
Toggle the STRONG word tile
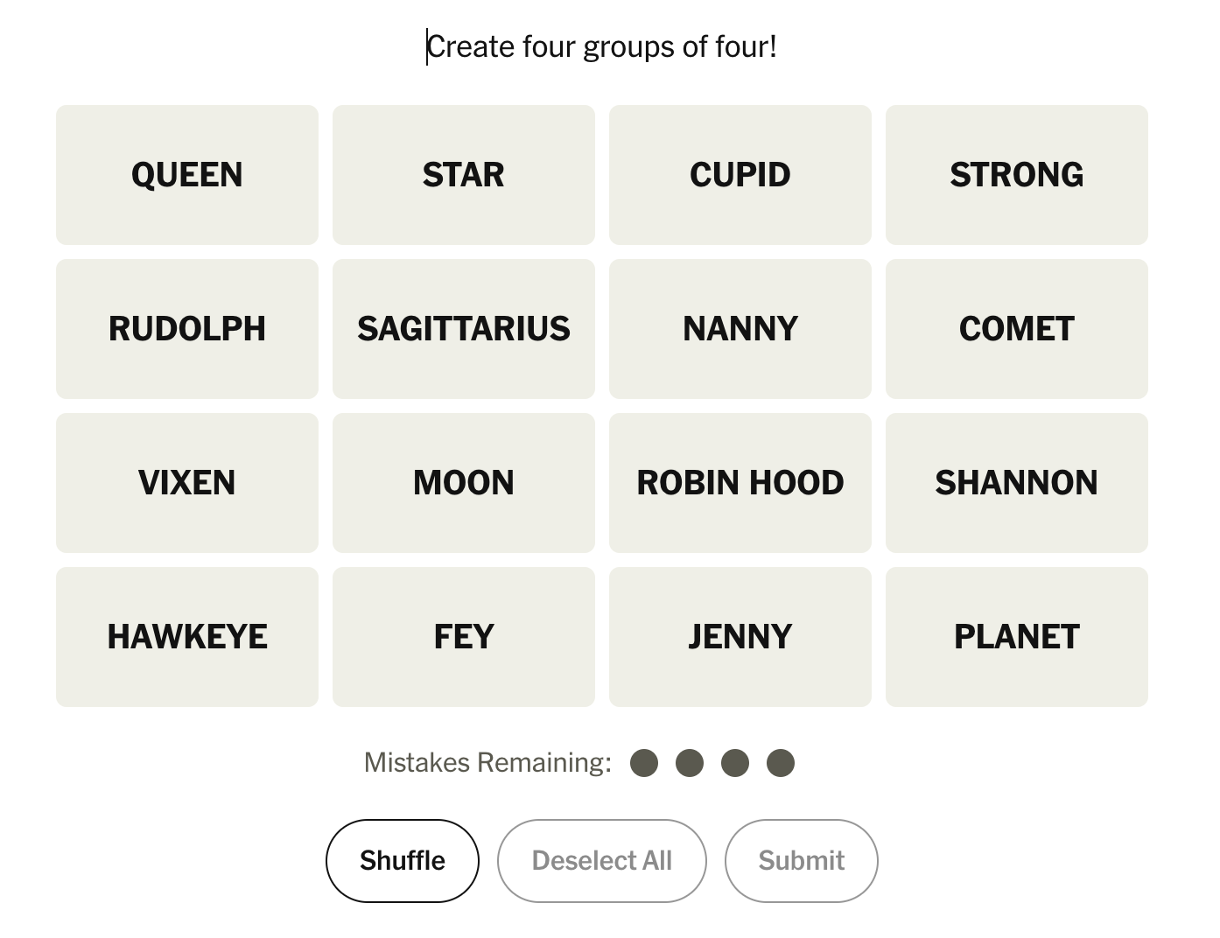(1017, 175)
